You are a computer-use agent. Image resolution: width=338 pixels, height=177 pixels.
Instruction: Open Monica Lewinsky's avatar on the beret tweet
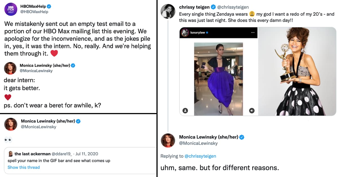pyautogui.click(x=10, y=68)
